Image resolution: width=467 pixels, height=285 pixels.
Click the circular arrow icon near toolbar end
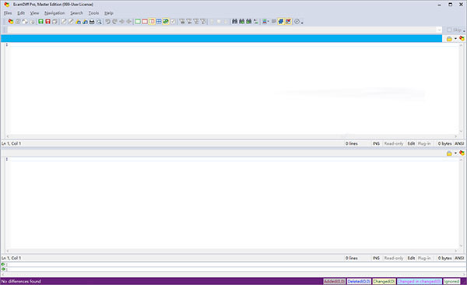[297, 22]
